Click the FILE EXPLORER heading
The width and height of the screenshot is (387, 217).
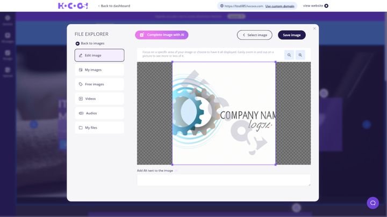click(x=91, y=34)
